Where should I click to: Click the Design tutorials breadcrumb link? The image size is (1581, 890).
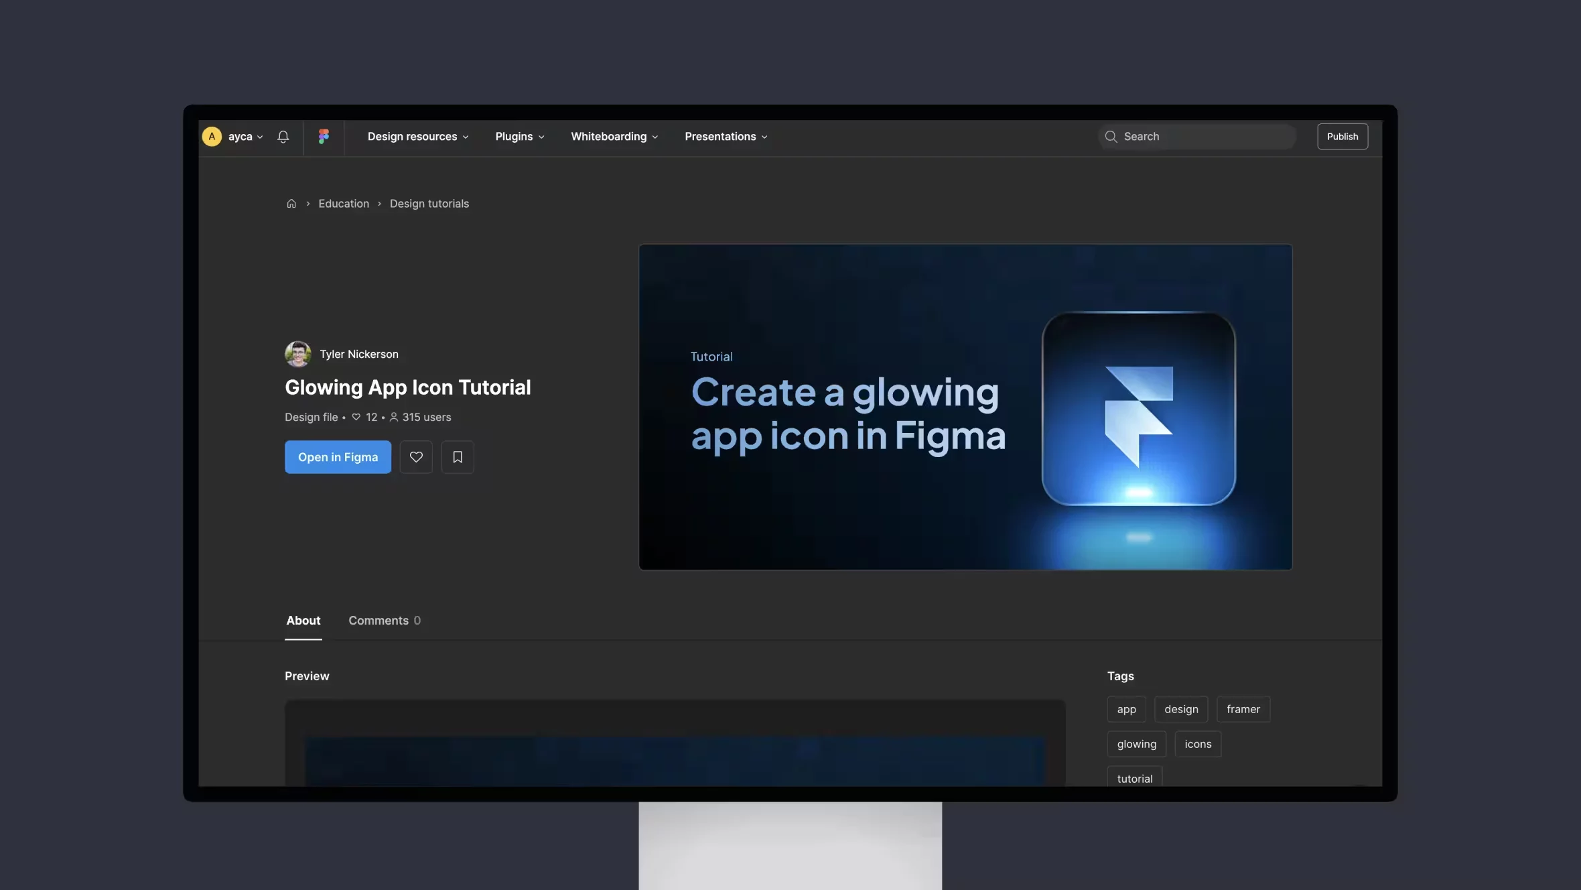click(x=429, y=203)
